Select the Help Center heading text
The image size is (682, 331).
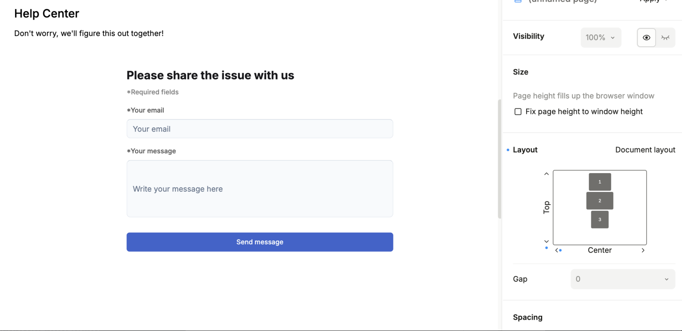pos(47,14)
